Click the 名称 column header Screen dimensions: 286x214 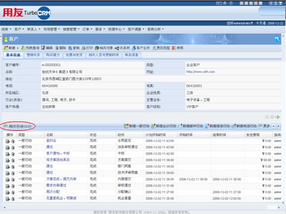(x=49, y=135)
